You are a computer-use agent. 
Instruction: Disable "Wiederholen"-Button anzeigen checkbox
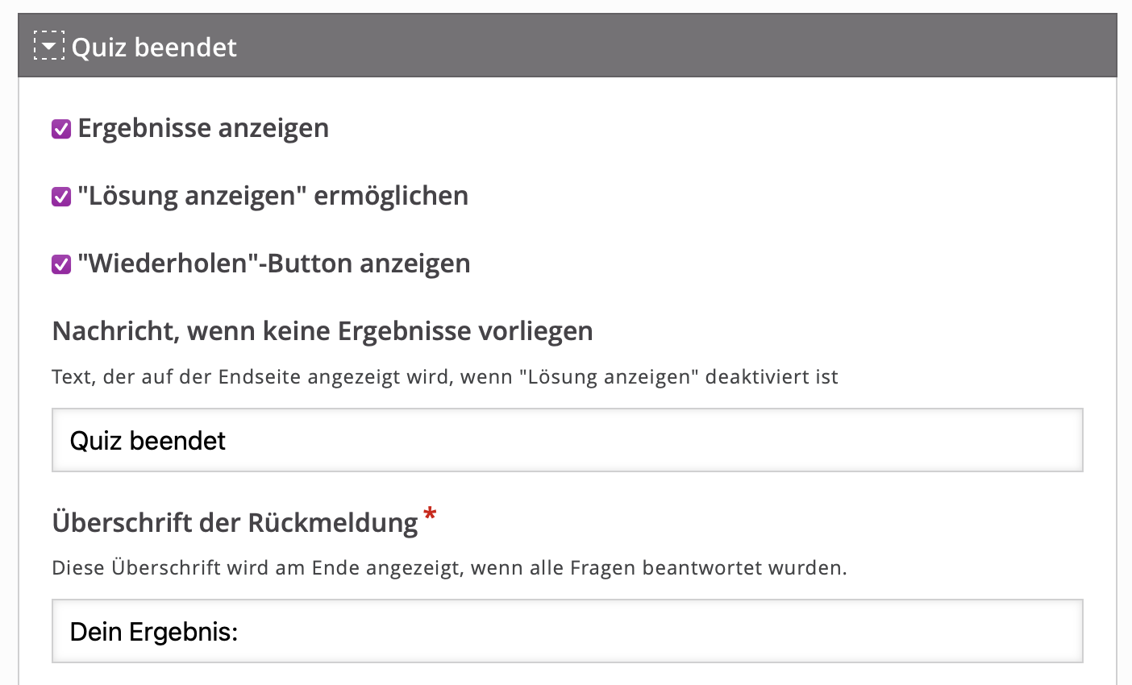61,264
